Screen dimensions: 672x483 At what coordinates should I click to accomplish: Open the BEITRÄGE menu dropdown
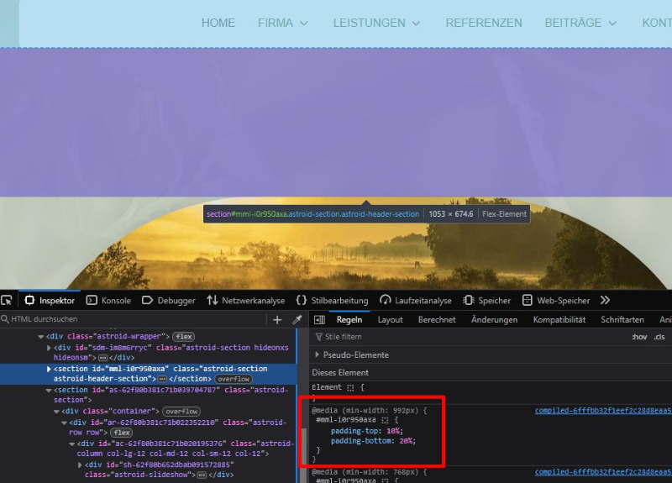pos(580,24)
